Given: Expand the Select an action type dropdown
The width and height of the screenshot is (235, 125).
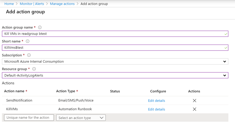Looking at the screenshot, I should (x=81, y=118).
